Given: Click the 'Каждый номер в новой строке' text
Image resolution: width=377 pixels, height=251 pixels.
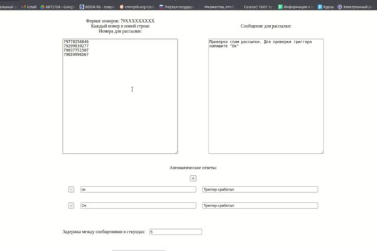Looking at the screenshot, I should [120, 26].
